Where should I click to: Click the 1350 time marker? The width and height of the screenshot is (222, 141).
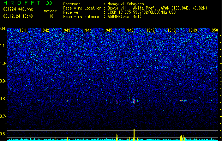point(214,30)
